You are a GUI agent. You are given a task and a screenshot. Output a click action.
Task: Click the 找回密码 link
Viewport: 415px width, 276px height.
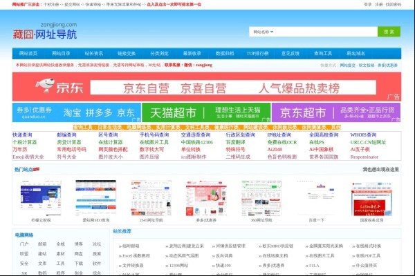[x=394, y=5]
